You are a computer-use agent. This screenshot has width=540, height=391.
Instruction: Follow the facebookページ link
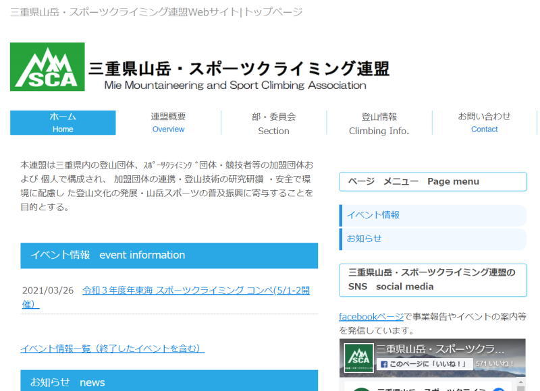(371, 316)
